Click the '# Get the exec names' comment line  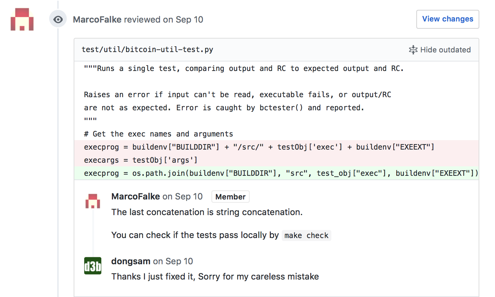158,134
